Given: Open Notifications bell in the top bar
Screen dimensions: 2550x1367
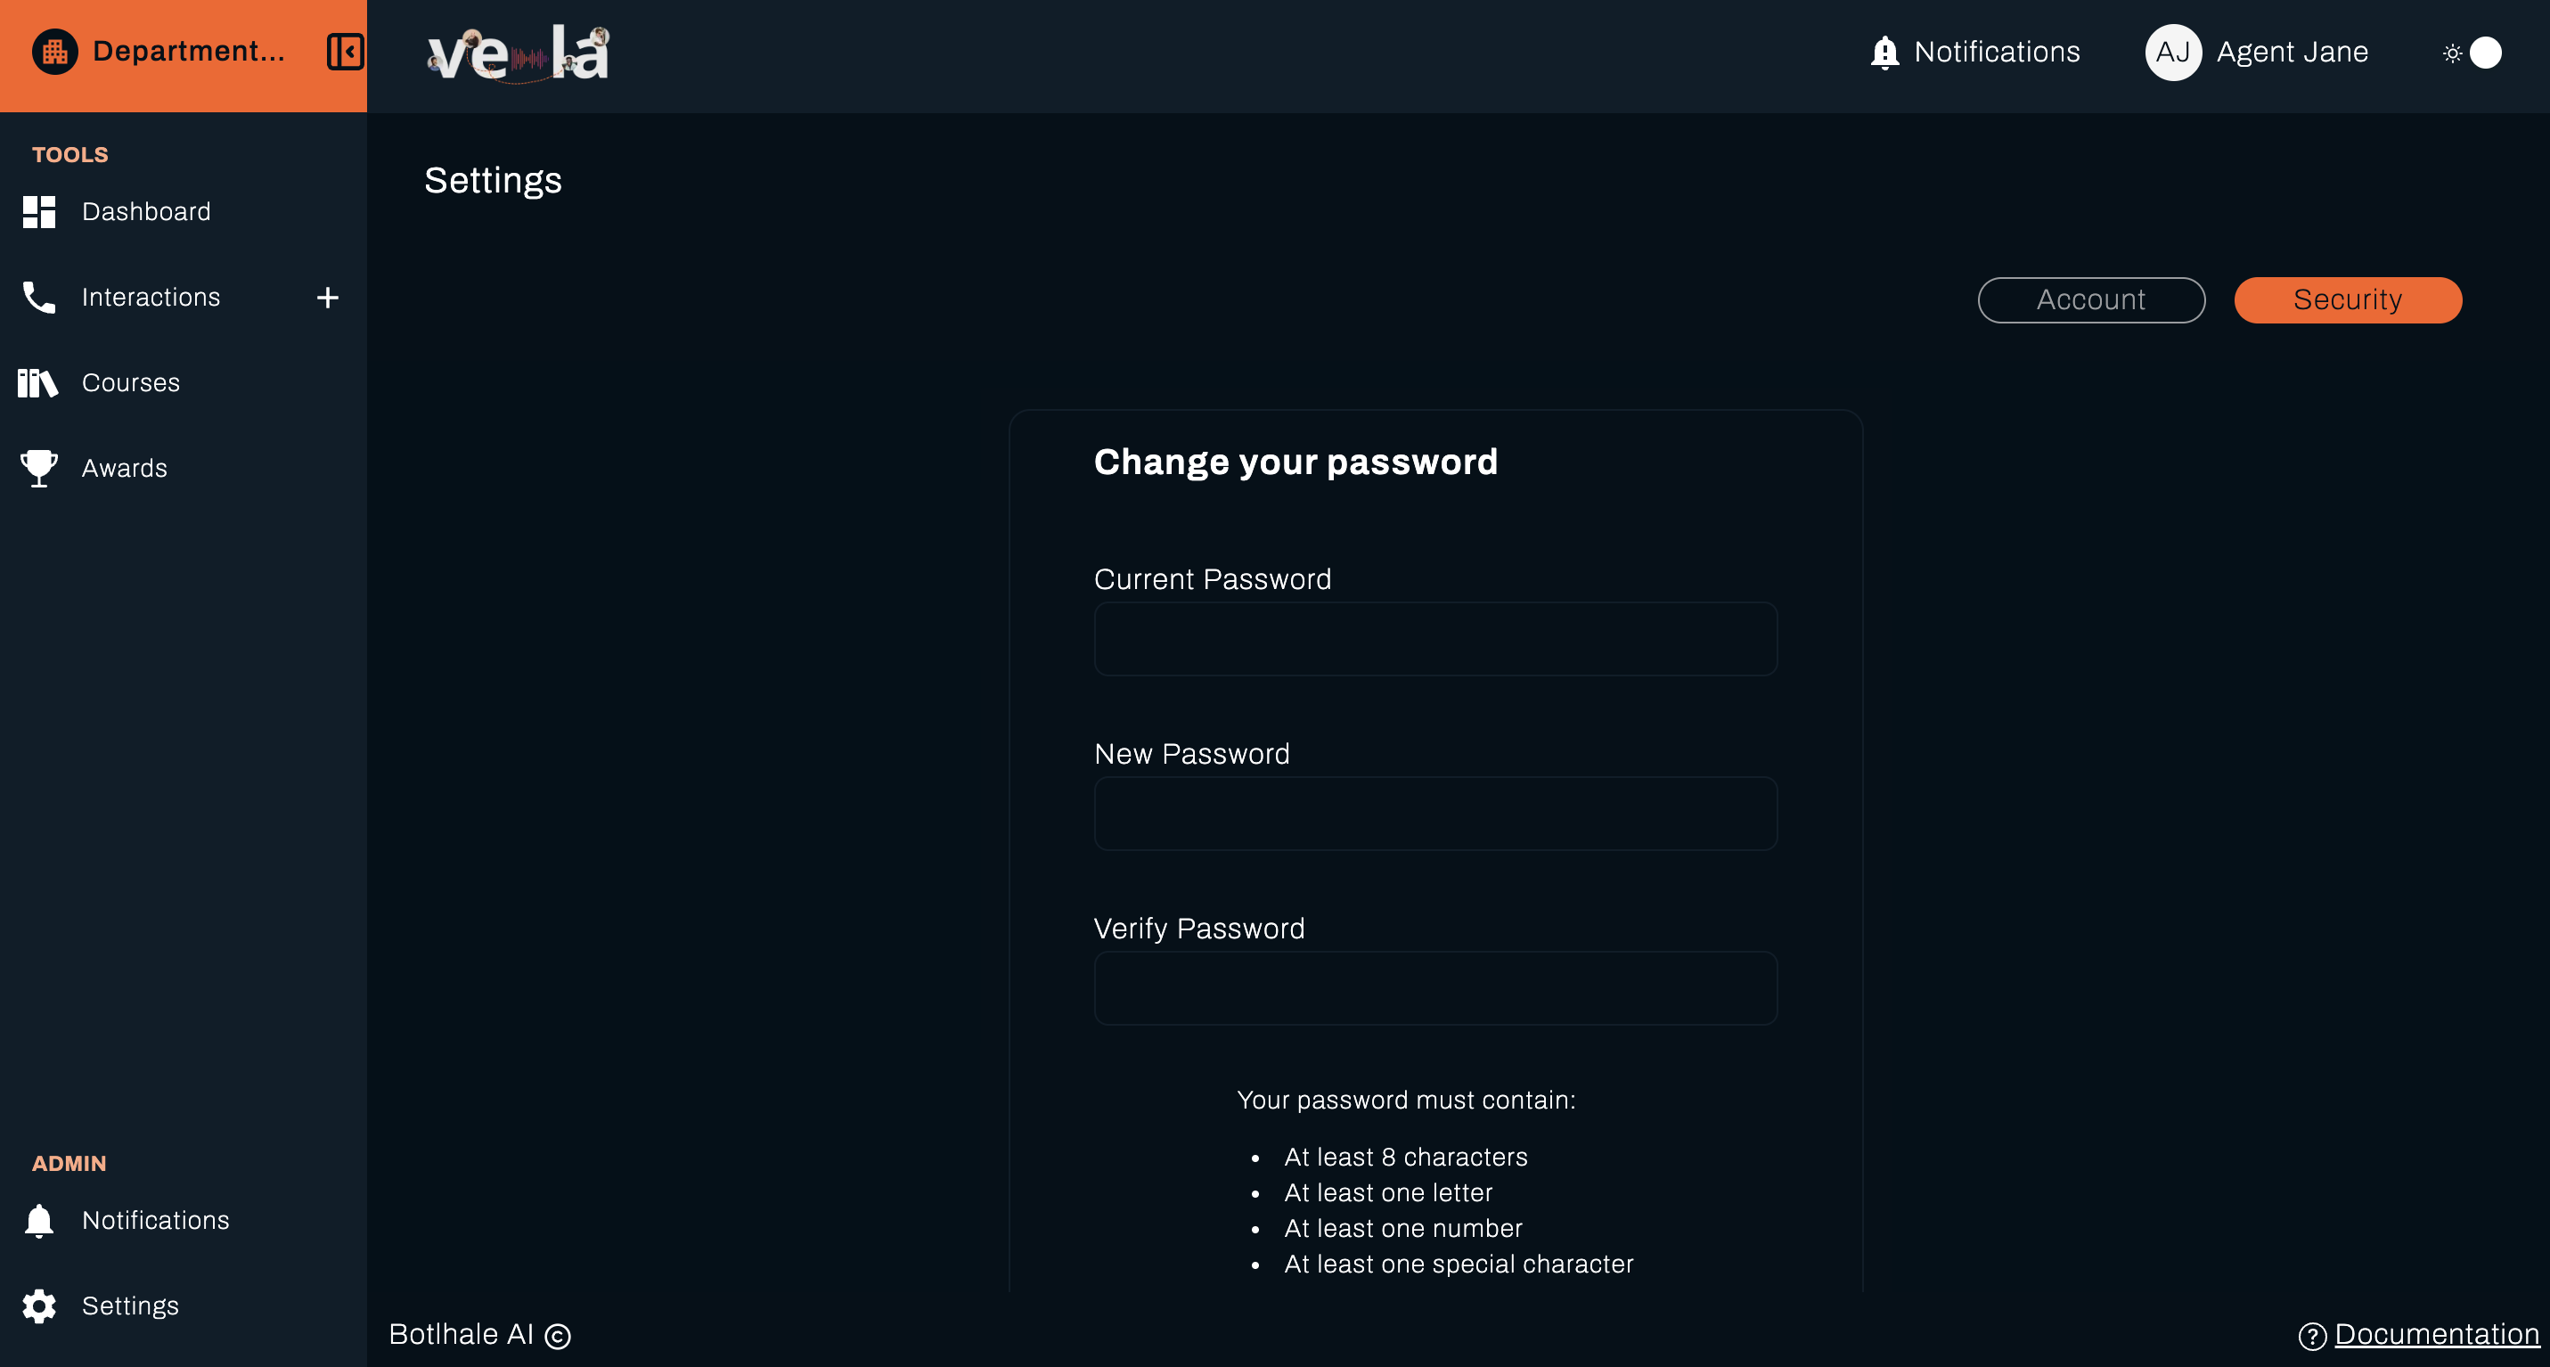Looking at the screenshot, I should tap(1884, 52).
